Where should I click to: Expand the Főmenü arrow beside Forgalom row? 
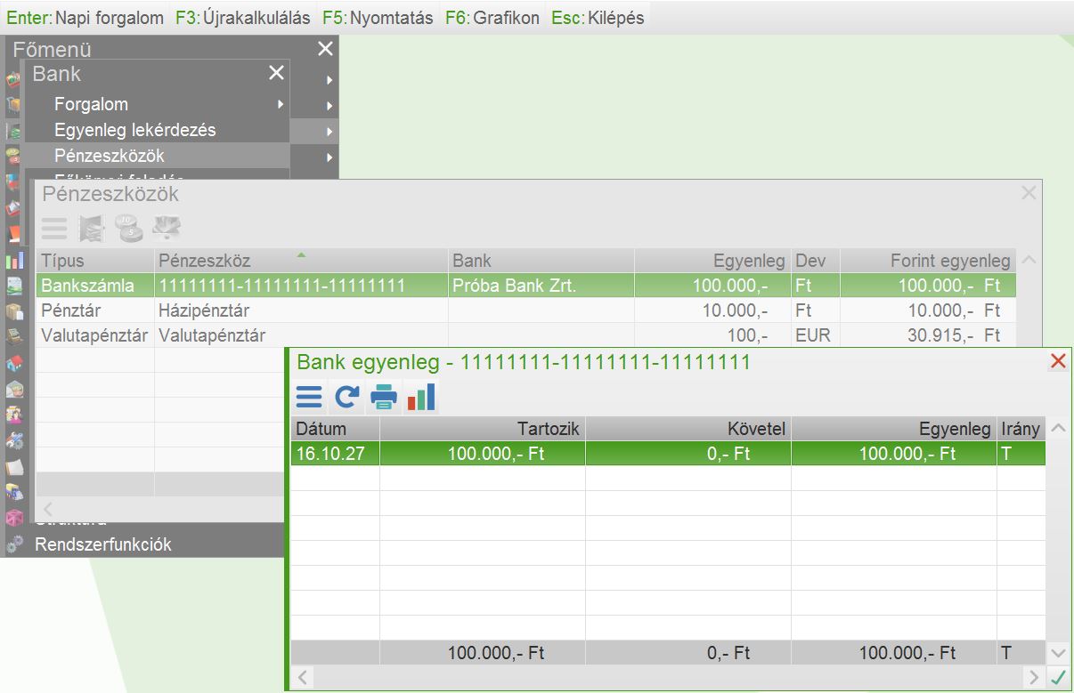coord(330,106)
